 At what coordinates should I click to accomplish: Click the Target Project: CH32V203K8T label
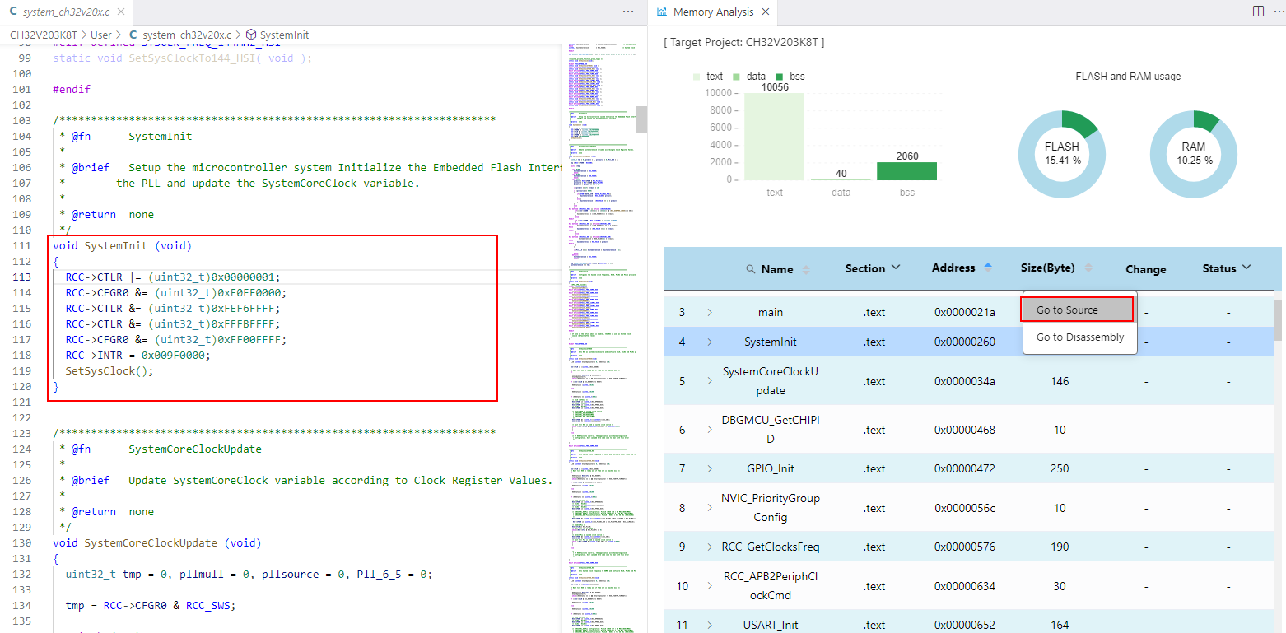coord(743,42)
